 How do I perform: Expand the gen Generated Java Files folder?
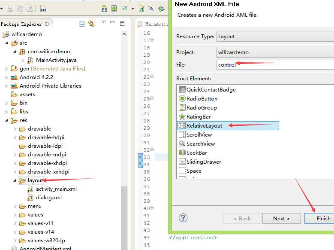[6, 69]
